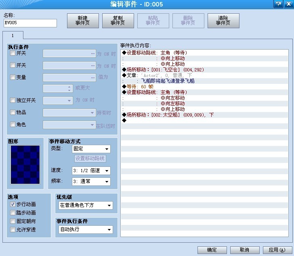Click the 清除事件页 button
Screen dimensions: 294x256
tap(223, 21)
